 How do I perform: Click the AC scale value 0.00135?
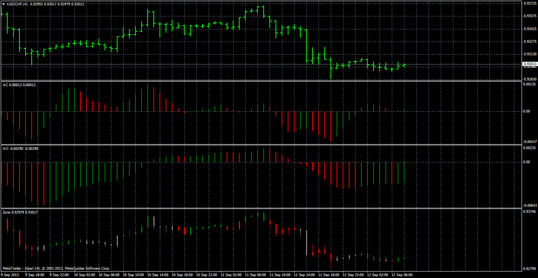[530, 85]
